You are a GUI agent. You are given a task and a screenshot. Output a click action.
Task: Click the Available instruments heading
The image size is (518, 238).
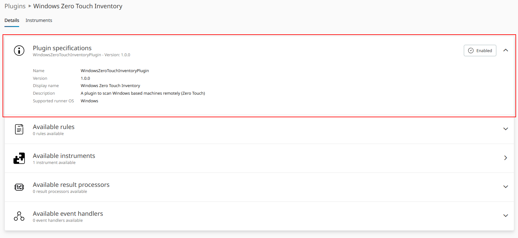tap(64, 156)
